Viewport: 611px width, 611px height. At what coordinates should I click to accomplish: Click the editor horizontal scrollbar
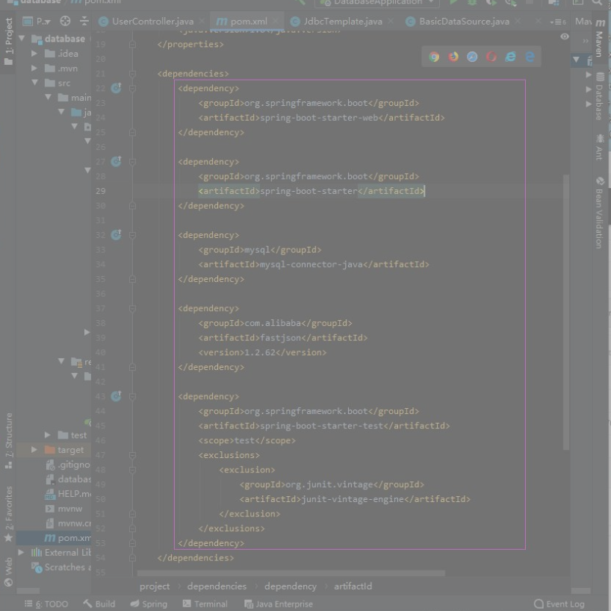click(x=291, y=573)
